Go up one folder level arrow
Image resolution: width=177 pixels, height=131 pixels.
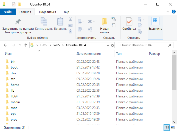pos(26,45)
